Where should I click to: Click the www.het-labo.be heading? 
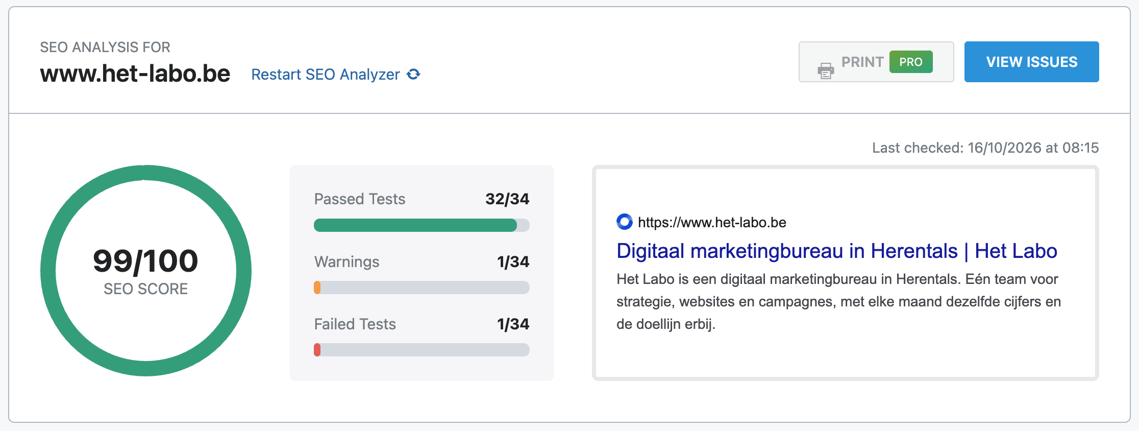click(135, 74)
